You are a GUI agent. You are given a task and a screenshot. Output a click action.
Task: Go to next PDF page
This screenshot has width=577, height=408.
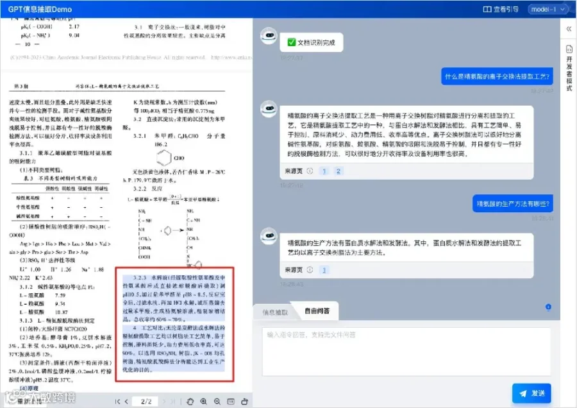164,402
